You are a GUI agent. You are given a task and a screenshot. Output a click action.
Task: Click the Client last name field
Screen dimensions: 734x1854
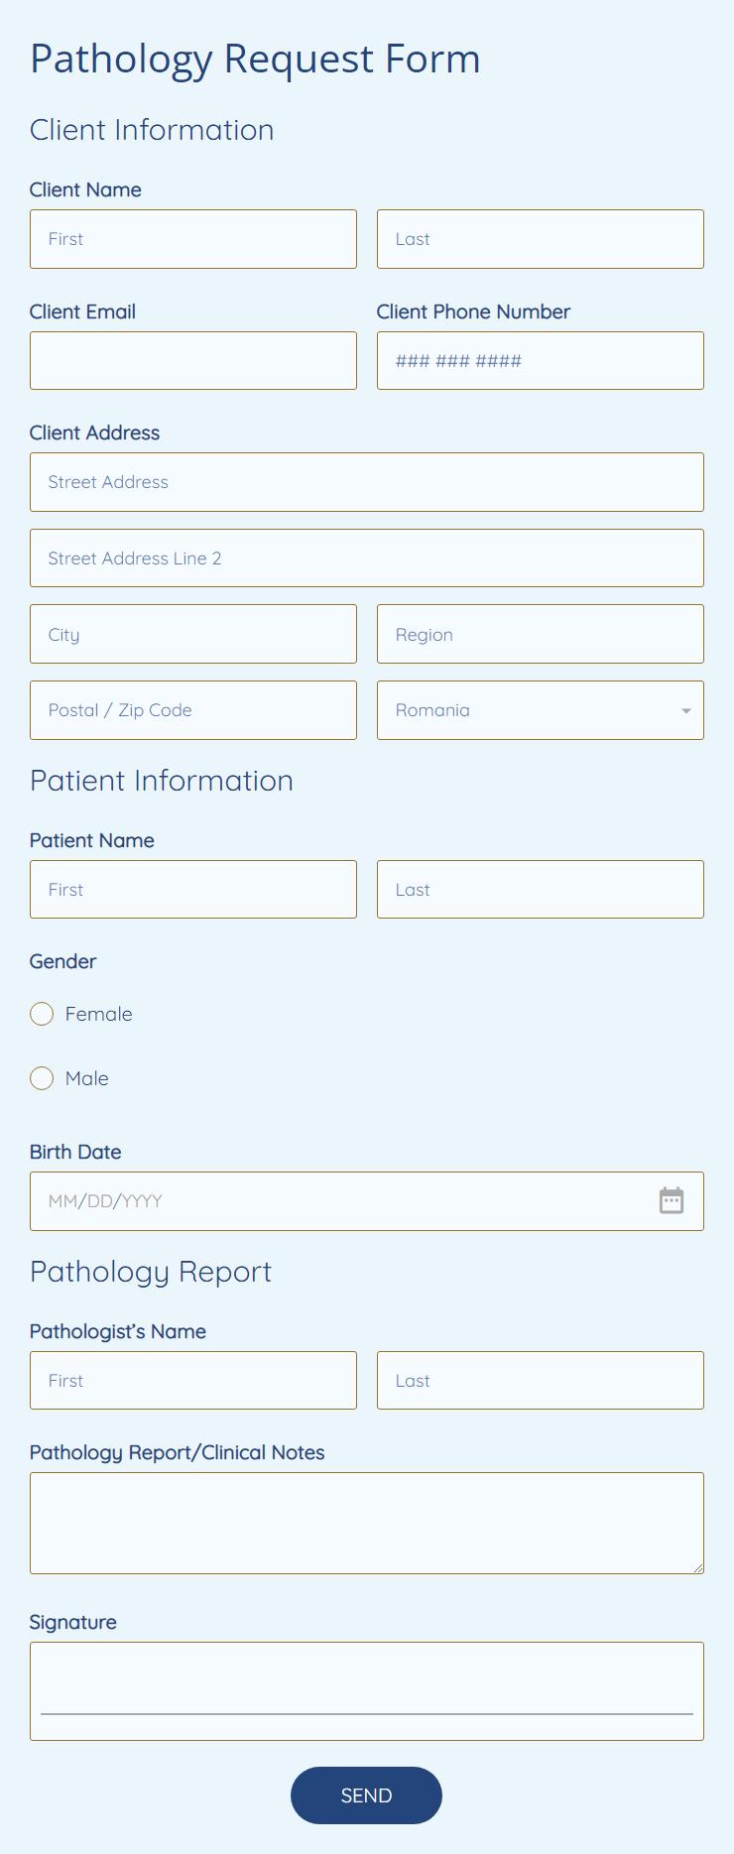(540, 239)
